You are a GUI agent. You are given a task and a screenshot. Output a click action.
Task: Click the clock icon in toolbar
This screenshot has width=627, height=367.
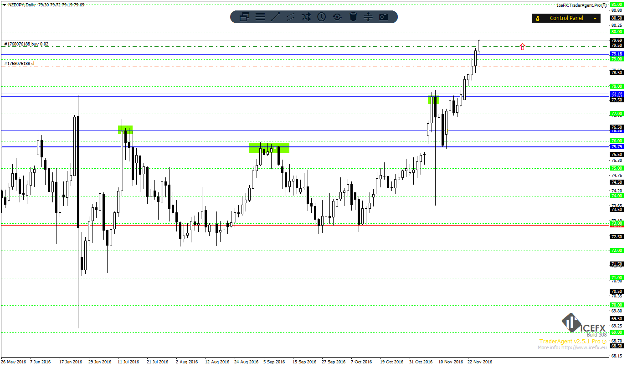pyautogui.click(x=322, y=17)
